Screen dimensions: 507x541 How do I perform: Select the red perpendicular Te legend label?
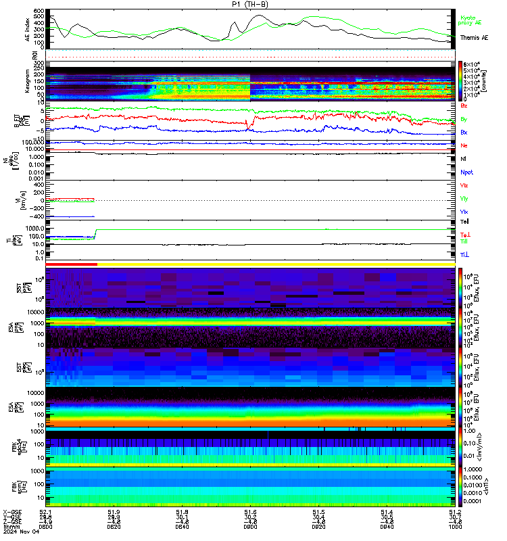coord(465,235)
